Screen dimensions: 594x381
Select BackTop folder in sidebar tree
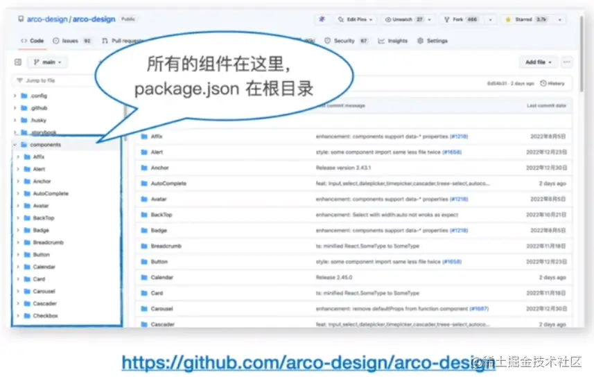click(44, 218)
